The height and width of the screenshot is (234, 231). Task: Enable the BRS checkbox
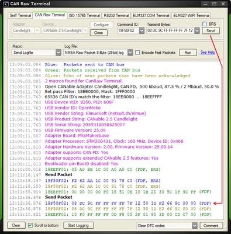tap(205, 24)
